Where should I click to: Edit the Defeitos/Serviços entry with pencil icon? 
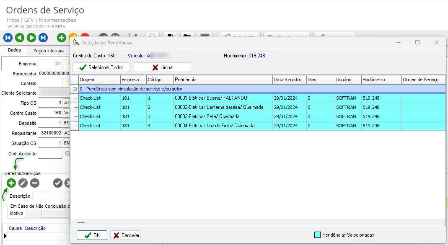click(23, 183)
